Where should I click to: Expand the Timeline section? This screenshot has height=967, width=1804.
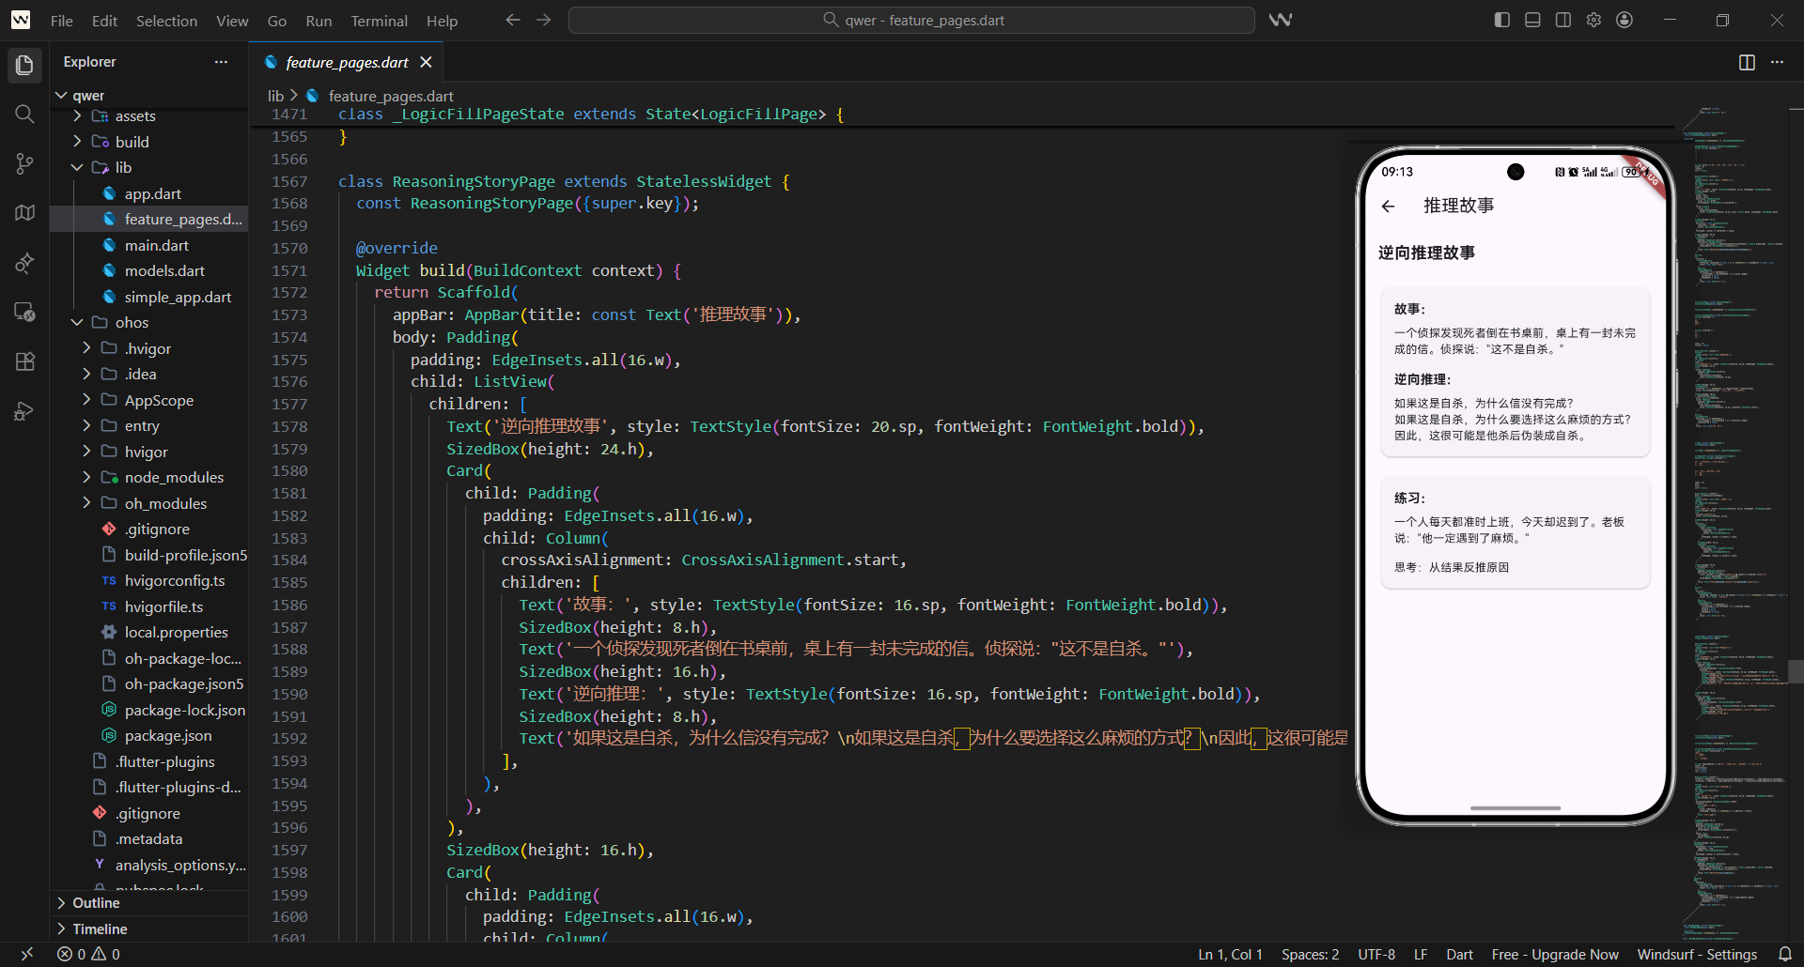coord(148,929)
